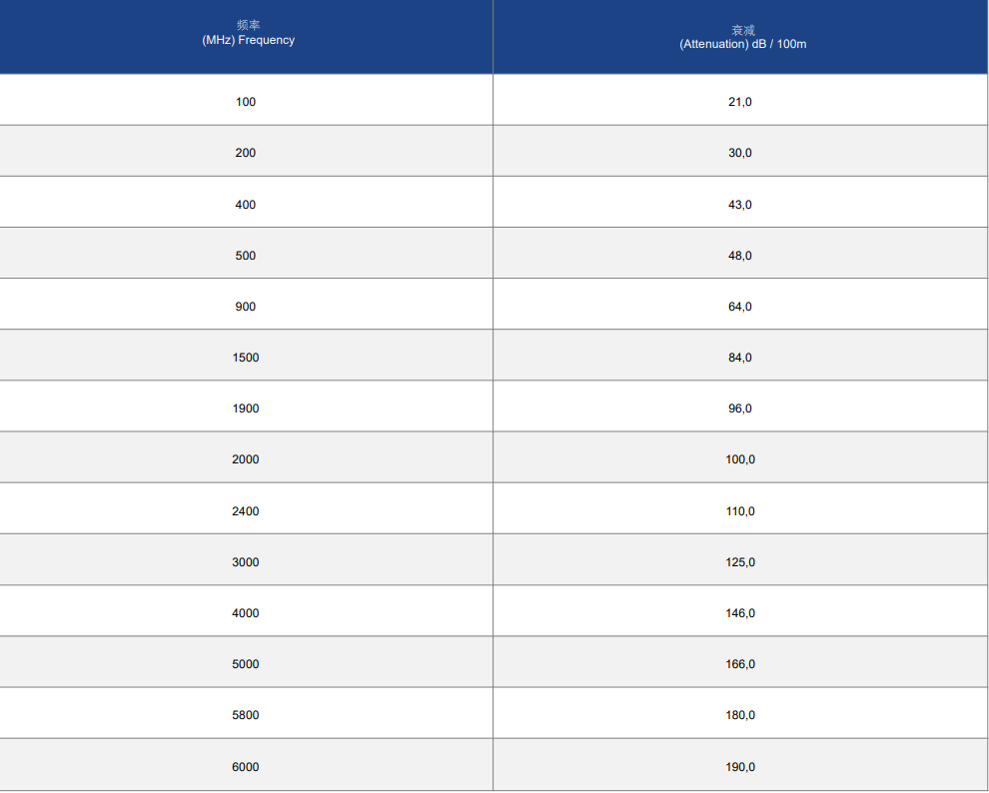Click the 4000 frequency cell
This screenshot has height=793, width=989.
(246, 611)
